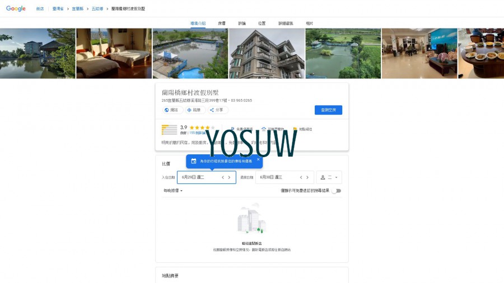
Task: Select the 環境介紹 tab
Action: pyautogui.click(x=198, y=23)
